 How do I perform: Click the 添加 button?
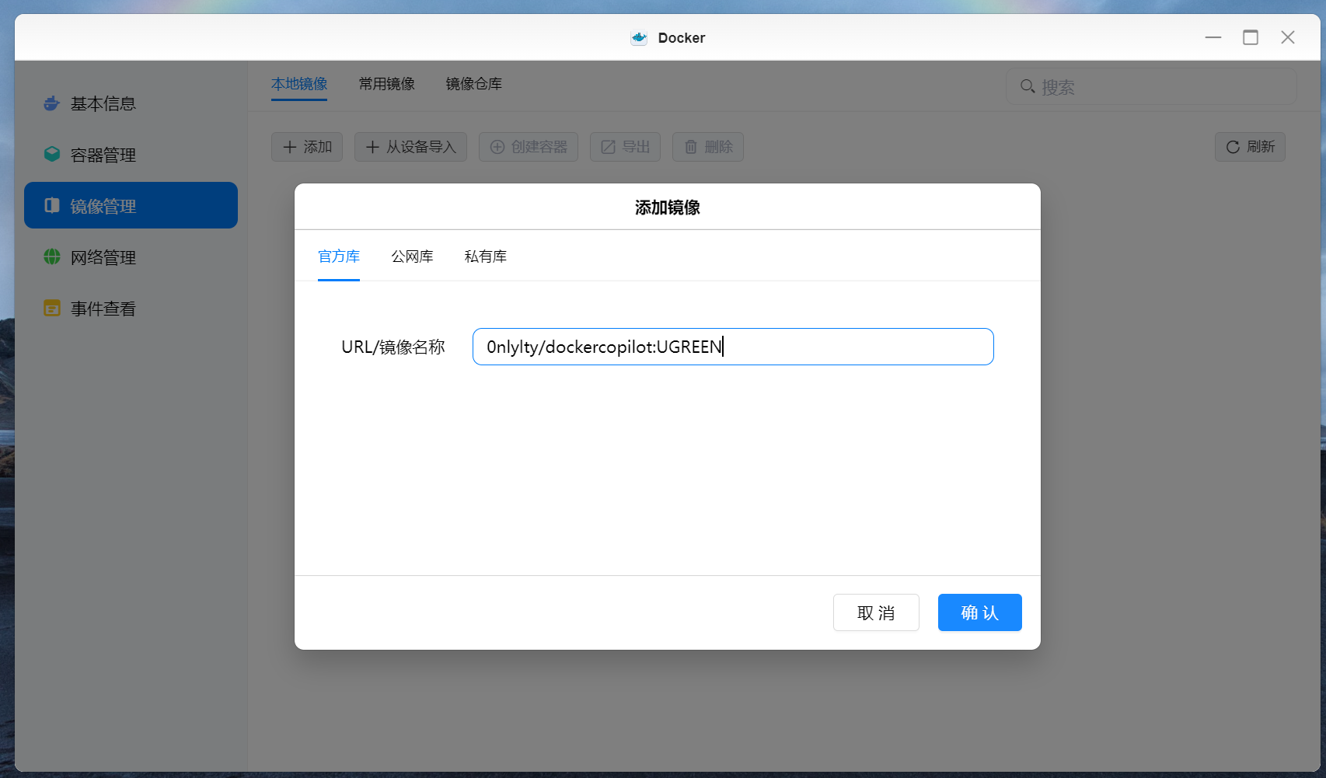coord(307,147)
